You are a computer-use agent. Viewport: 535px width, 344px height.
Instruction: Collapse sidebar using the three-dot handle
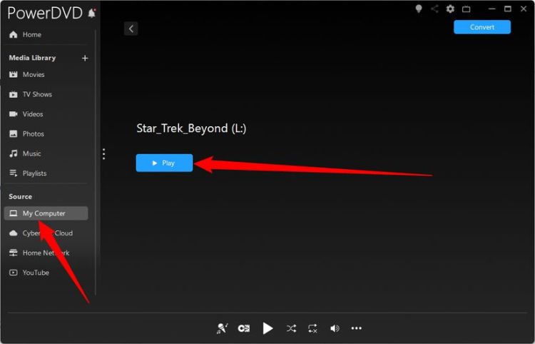[x=104, y=153]
